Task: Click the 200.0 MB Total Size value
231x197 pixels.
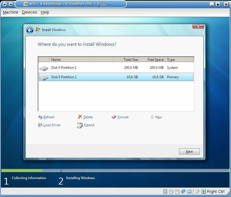Action: (x=131, y=68)
